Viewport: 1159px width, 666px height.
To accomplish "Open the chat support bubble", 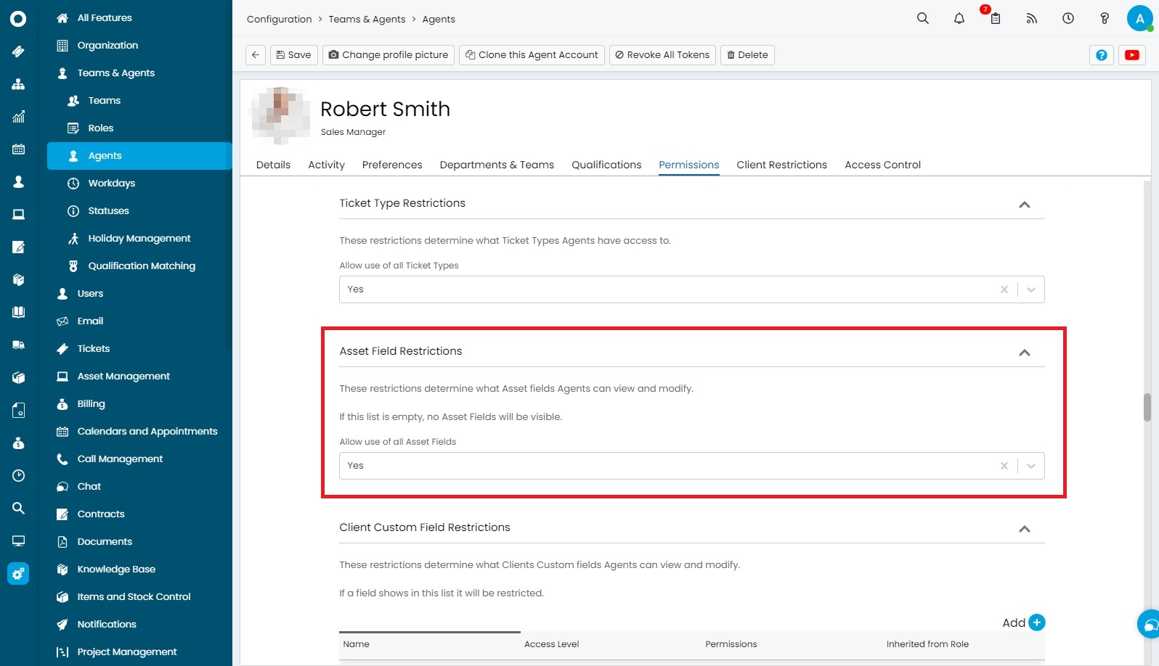I will pyautogui.click(x=1150, y=624).
